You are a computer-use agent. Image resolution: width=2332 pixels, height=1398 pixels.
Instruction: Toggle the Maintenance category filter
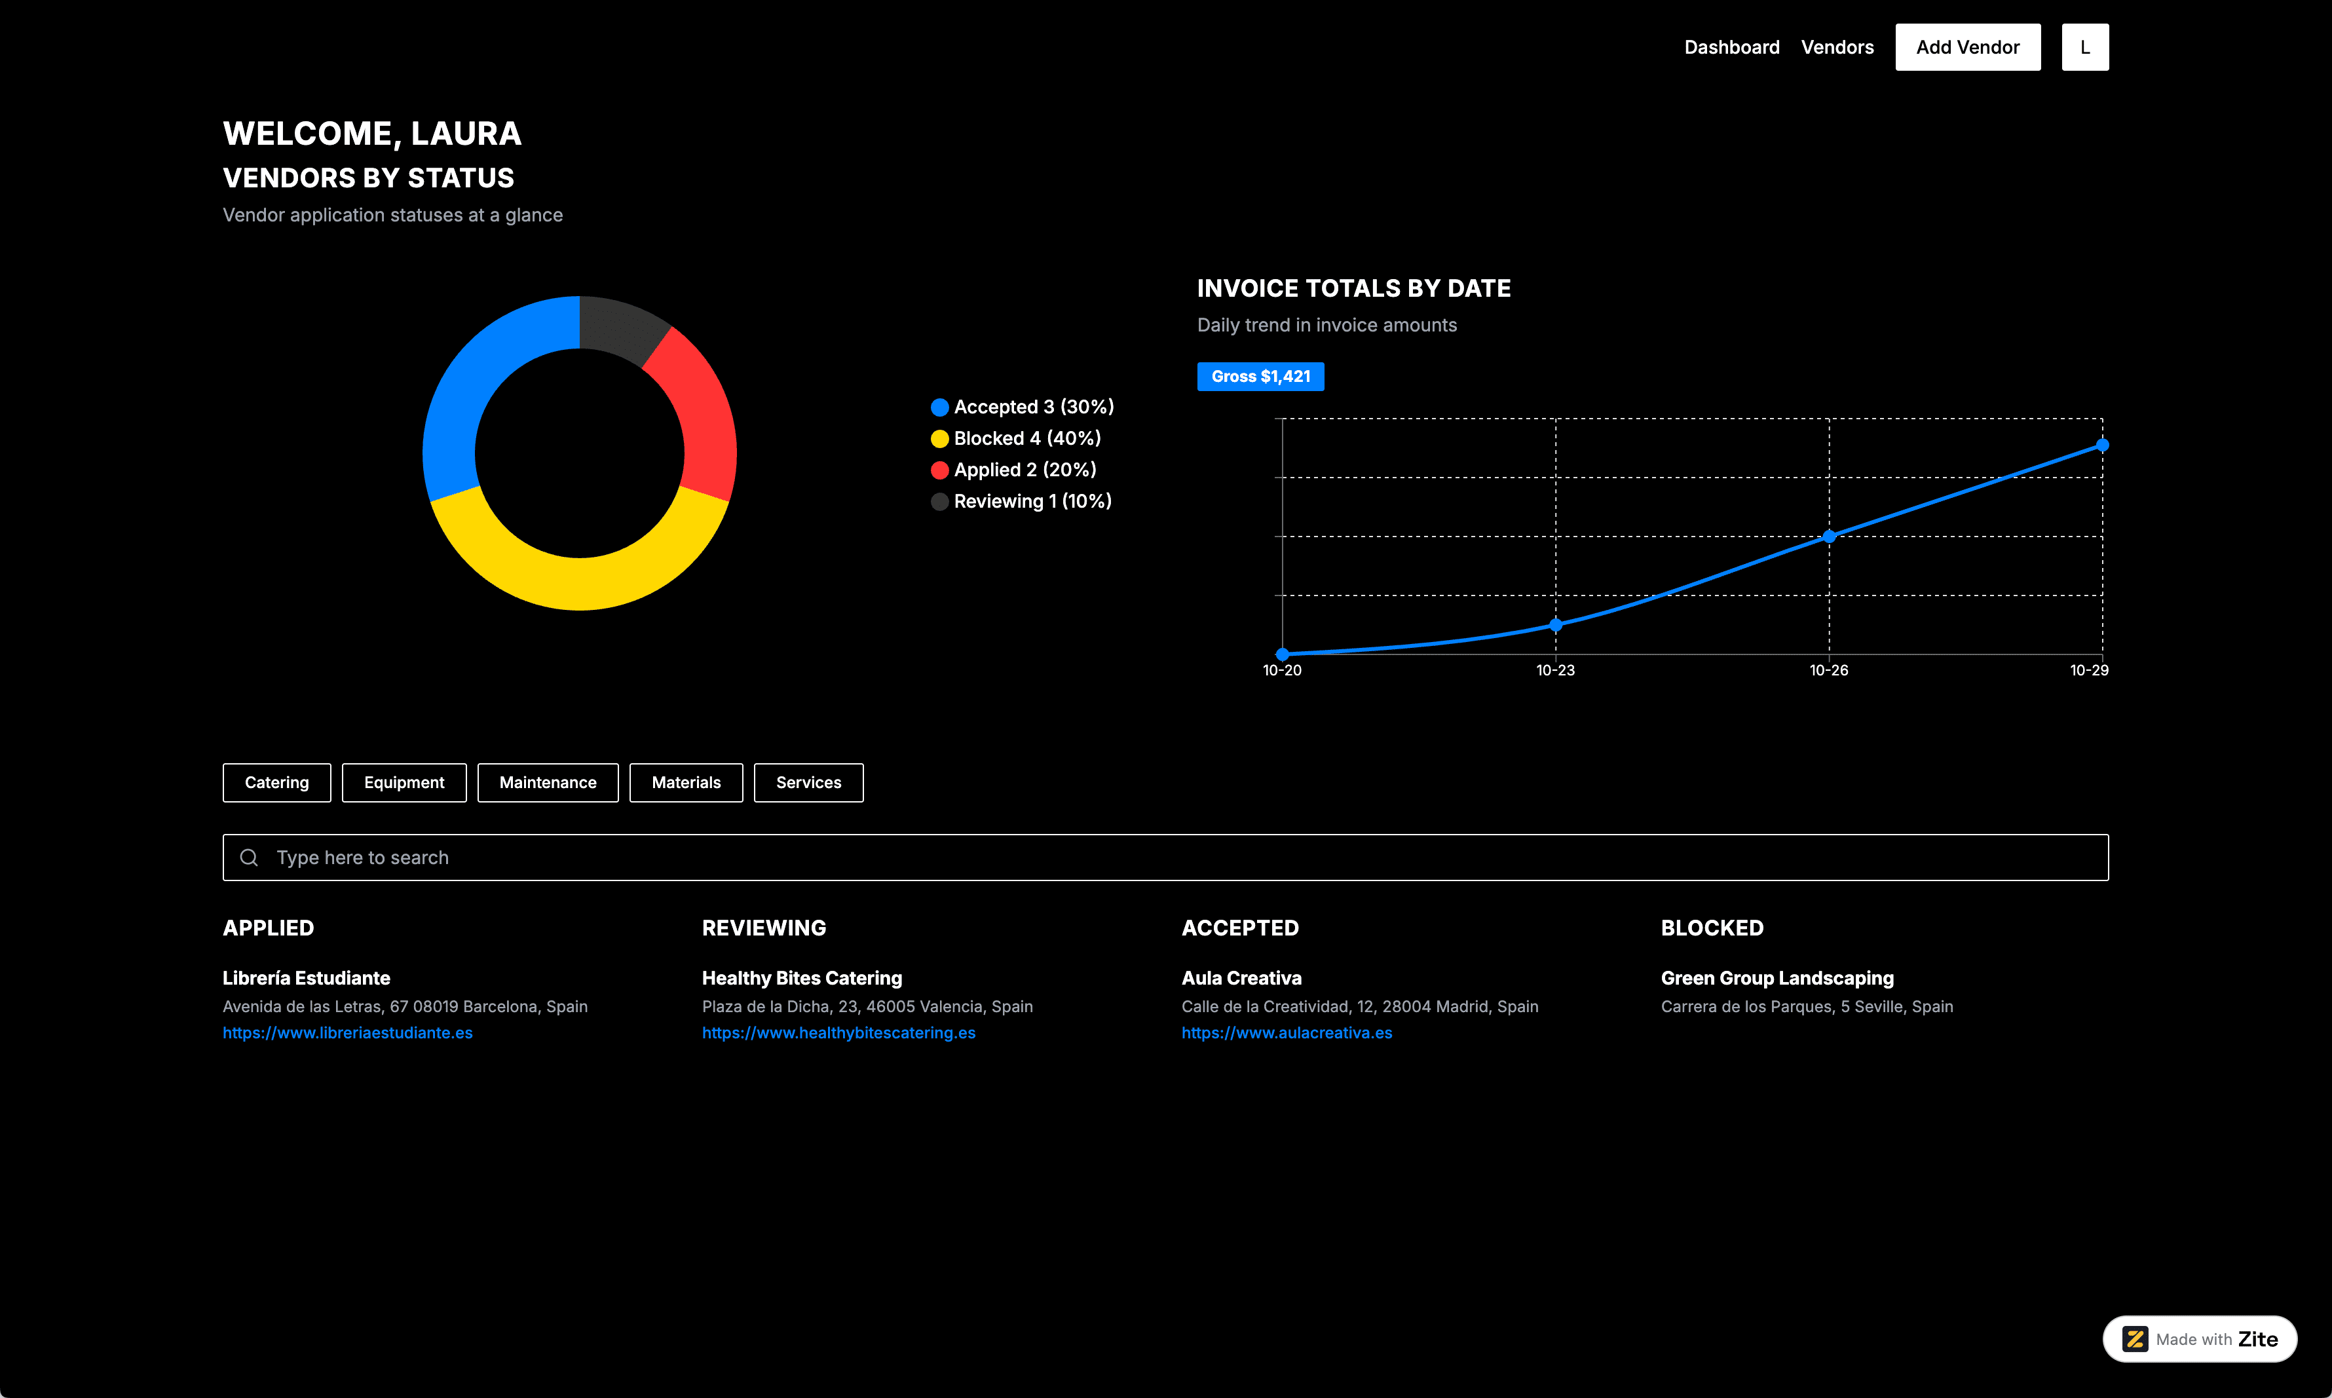547,783
